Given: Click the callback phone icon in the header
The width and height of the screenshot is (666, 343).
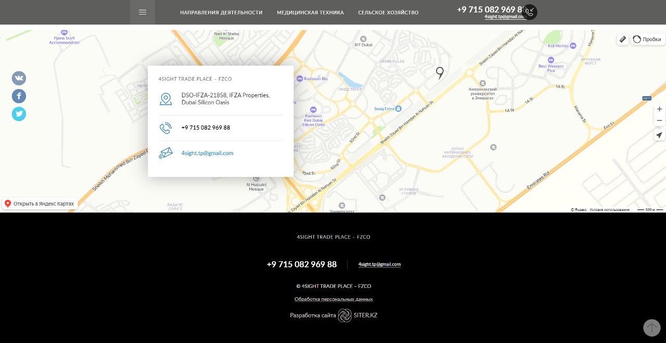Looking at the screenshot, I should point(530,12).
